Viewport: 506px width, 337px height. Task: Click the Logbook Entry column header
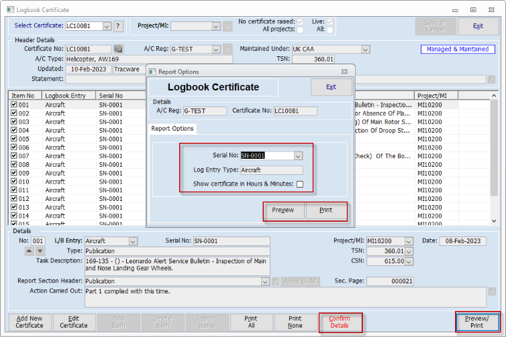point(68,96)
